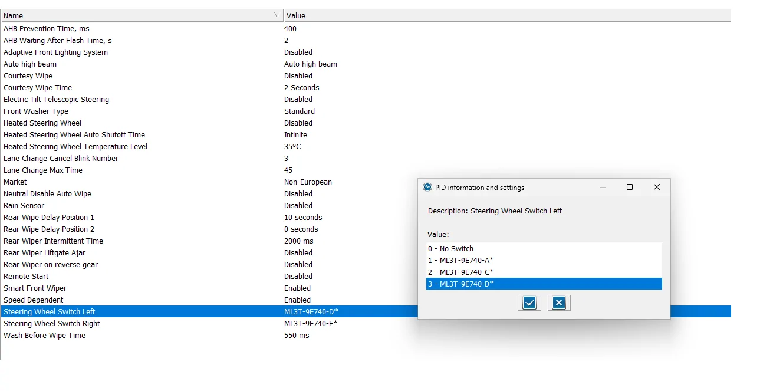Click the Name column sort arrow
Image resolution: width=760 pixels, height=391 pixels.
pos(277,15)
